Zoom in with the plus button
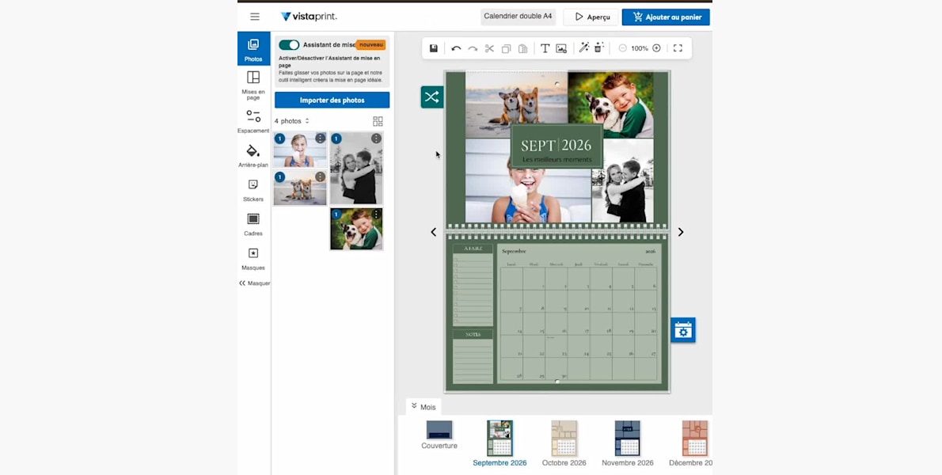The width and height of the screenshot is (942, 475). tap(656, 48)
